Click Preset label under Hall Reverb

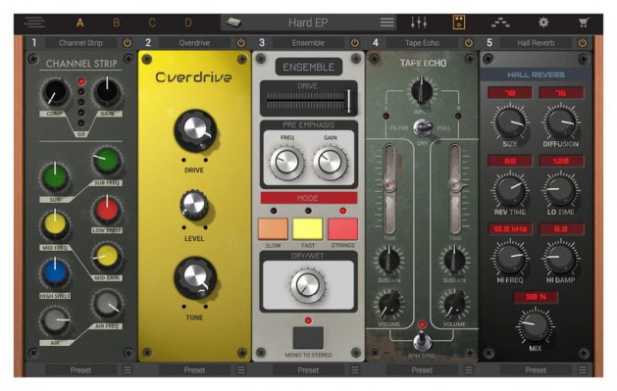coord(536,369)
